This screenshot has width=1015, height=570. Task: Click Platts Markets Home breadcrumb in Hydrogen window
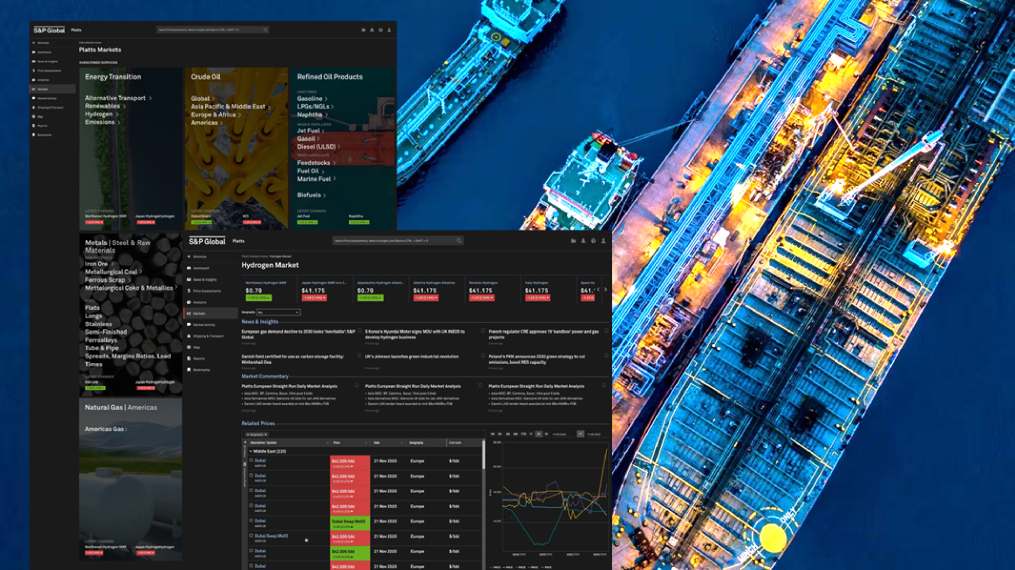tap(254, 256)
